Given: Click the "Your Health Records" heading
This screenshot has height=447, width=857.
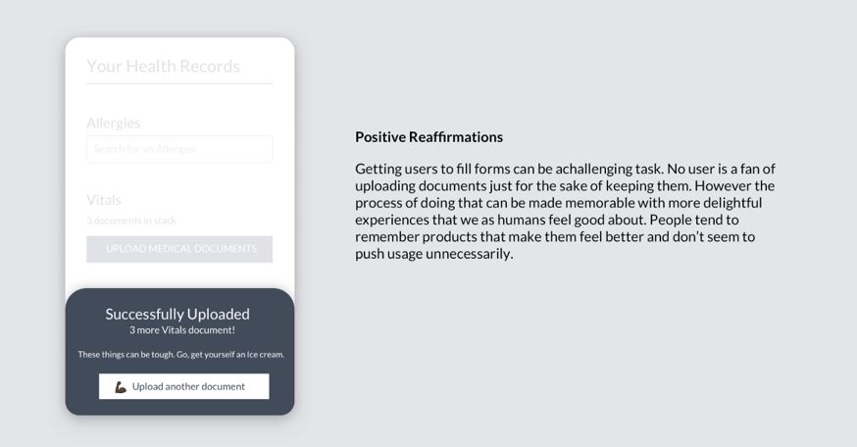Looking at the screenshot, I should click(x=163, y=67).
